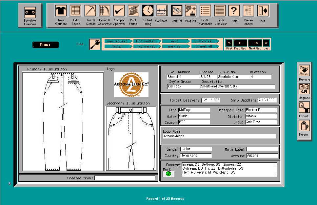Click into the Designer Name field
Image resolution: width=317 pixels, height=205 pixels.
coord(261,110)
